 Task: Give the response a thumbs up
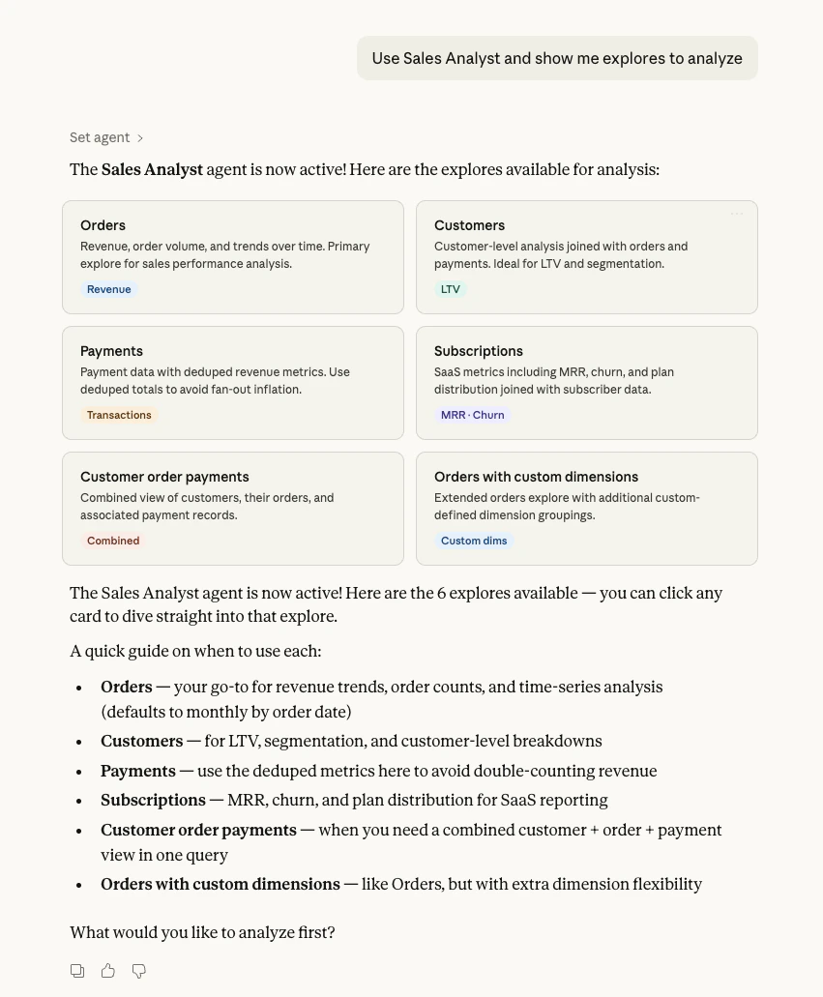[107, 970]
